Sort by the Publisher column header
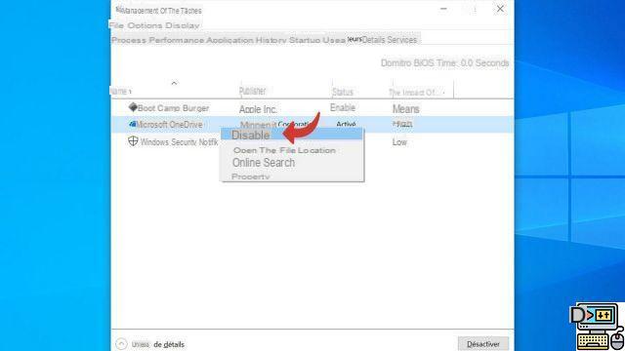This screenshot has height=351, width=625. coord(252,91)
